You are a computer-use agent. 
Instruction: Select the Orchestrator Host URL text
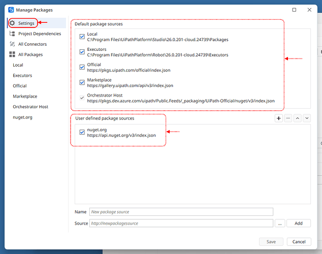[181, 101]
